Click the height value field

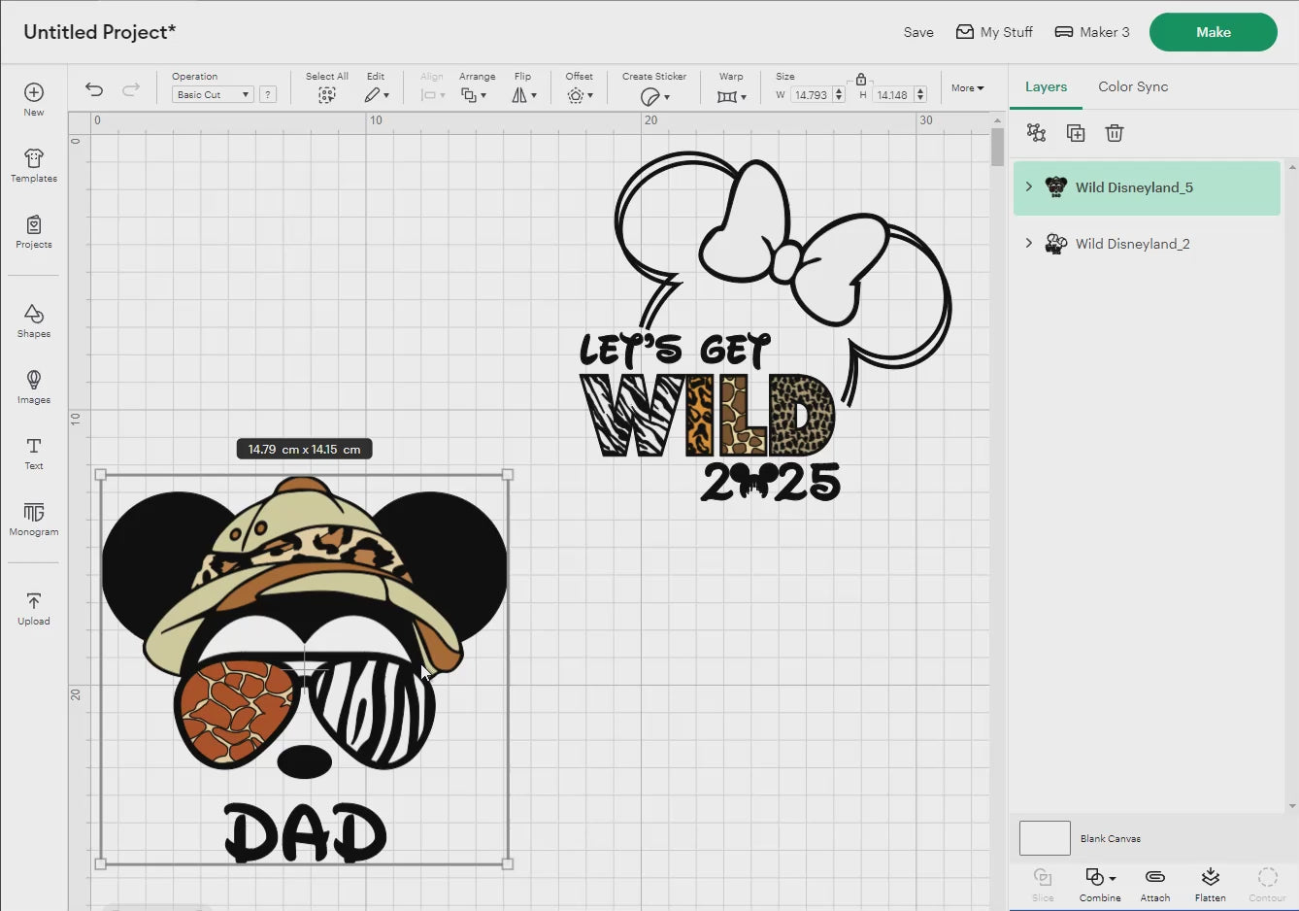[x=892, y=95]
